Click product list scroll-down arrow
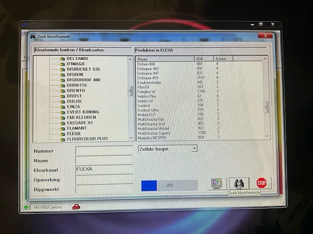The width and height of the screenshot is (313, 234). pos(267,136)
